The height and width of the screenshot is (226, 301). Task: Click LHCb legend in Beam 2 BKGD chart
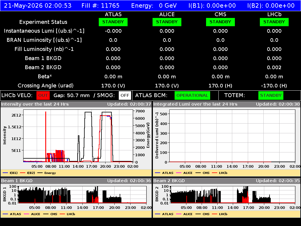220,214
